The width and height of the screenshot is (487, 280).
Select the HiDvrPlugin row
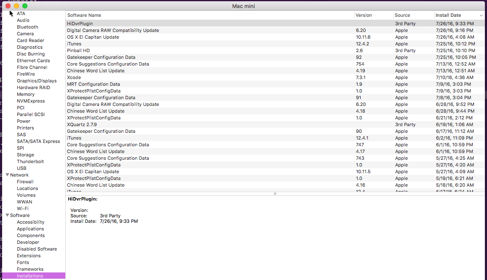275,24
